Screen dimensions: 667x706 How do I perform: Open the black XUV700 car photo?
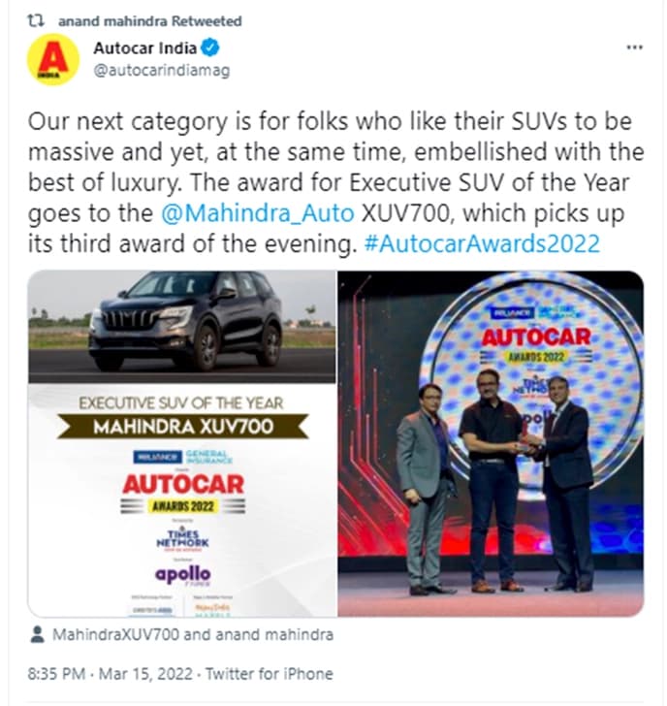coord(182,327)
